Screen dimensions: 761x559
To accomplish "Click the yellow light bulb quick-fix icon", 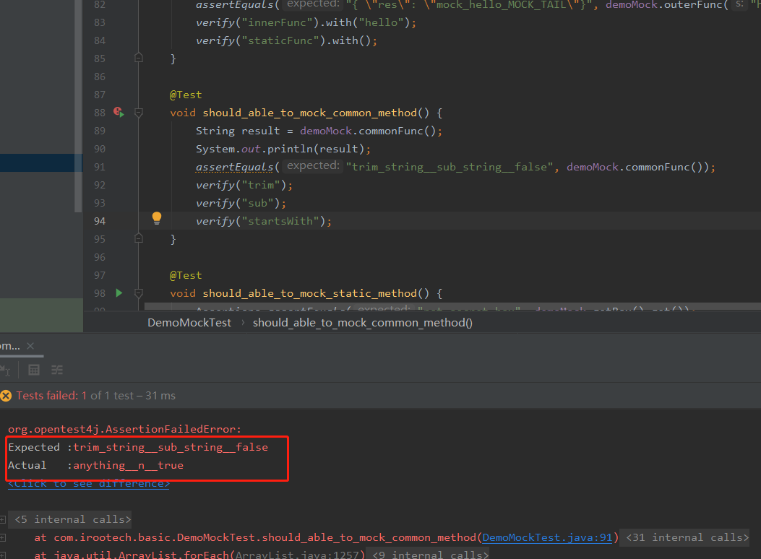I will (156, 217).
